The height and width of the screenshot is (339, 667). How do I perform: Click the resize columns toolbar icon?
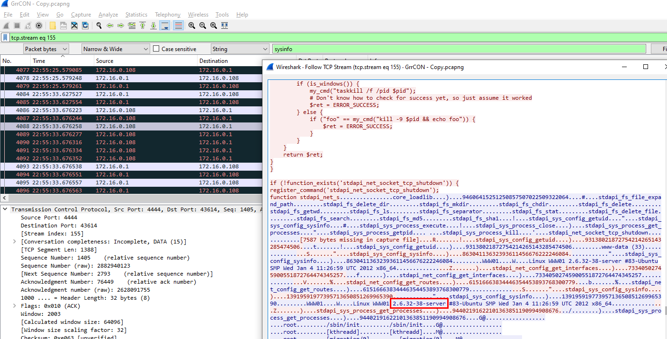coord(224,26)
